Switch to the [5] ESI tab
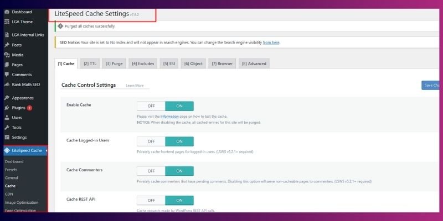The width and height of the screenshot is (443, 221). coord(169,64)
